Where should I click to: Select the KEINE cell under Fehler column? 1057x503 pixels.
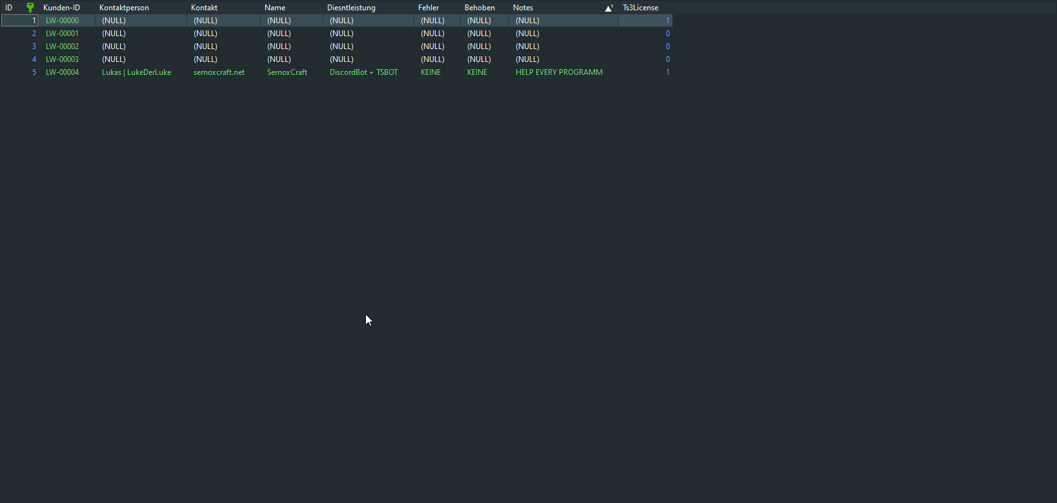pyautogui.click(x=431, y=72)
